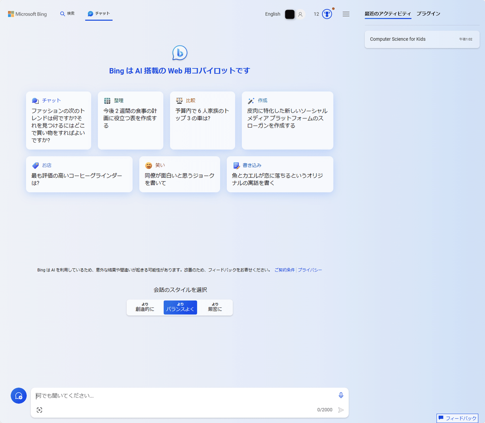
Task: Add an image with the visual search icon
Action: [x=39, y=410]
